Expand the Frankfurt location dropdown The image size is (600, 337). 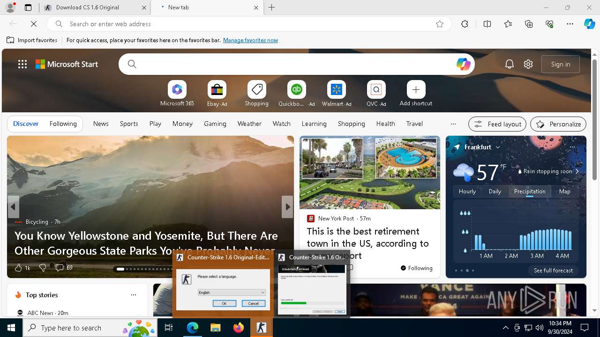[498, 147]
